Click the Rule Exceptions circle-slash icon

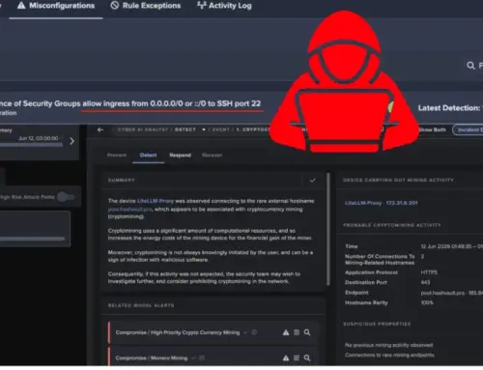(x=115, y=6)
